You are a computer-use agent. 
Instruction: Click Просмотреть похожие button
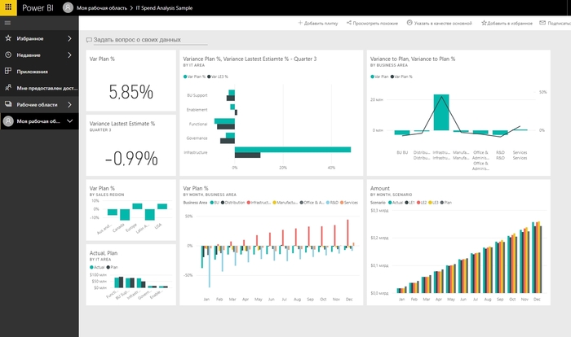click(372, 24)
